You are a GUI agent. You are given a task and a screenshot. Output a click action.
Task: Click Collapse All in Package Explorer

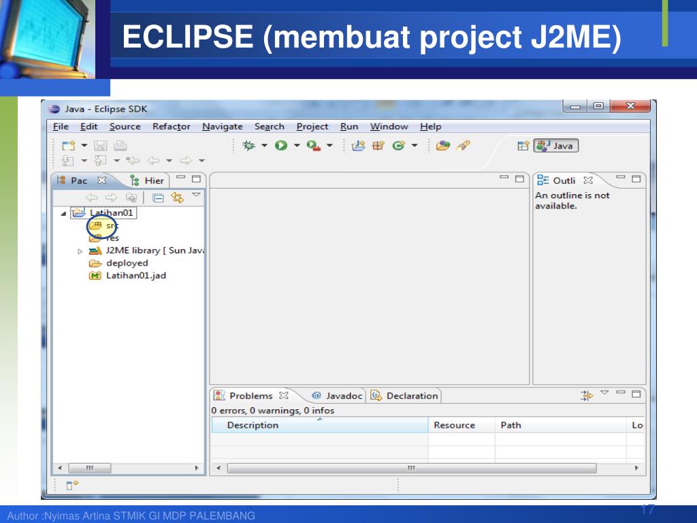pos(158,197)
